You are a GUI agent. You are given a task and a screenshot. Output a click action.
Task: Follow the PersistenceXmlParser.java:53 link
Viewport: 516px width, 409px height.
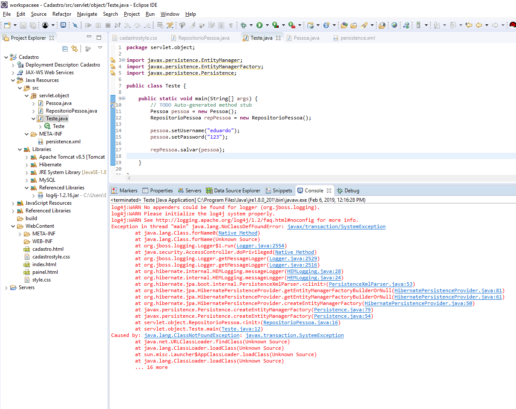pos(371,284)
